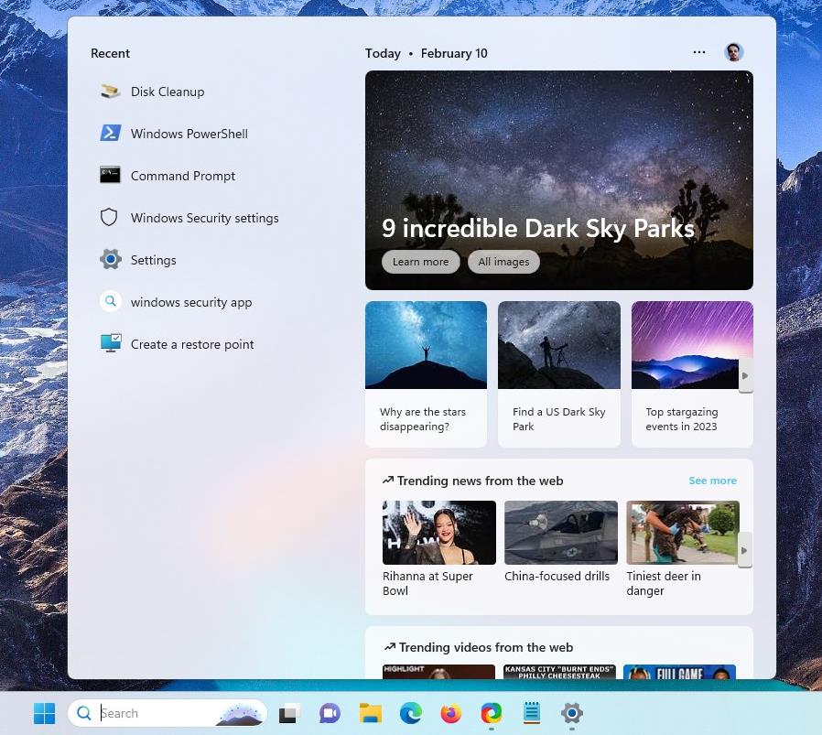The image size is (822, 735).
Task: Open the three-dot options menu
Action: [x=699, y=52]
